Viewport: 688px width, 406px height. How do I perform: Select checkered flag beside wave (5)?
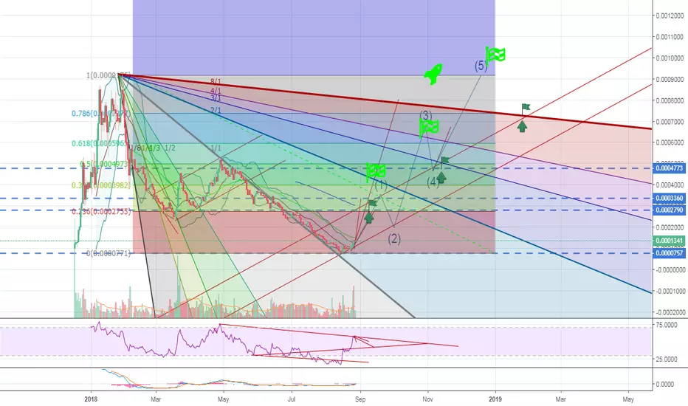495,56
